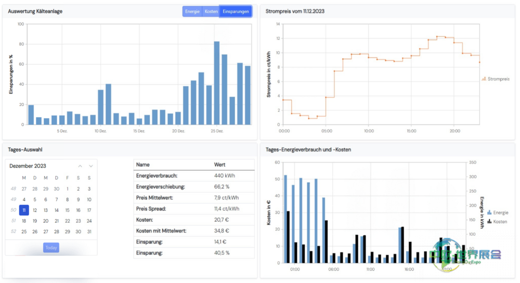Click the black Kosten legend icon
Image resolution: width=520 pixels, height=283 pixels.
point(489,222)
